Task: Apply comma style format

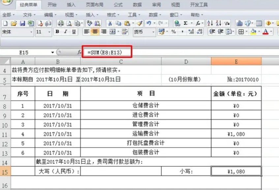Action: (x=182, y=32)
